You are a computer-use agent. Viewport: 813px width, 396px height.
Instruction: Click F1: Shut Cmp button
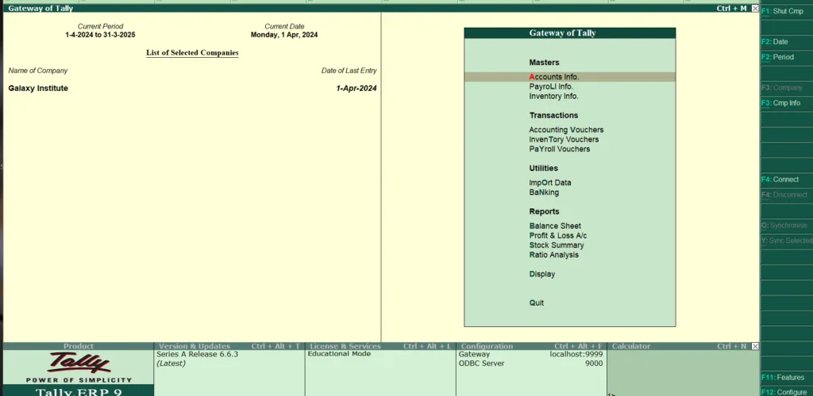click(x=786, y=11)
